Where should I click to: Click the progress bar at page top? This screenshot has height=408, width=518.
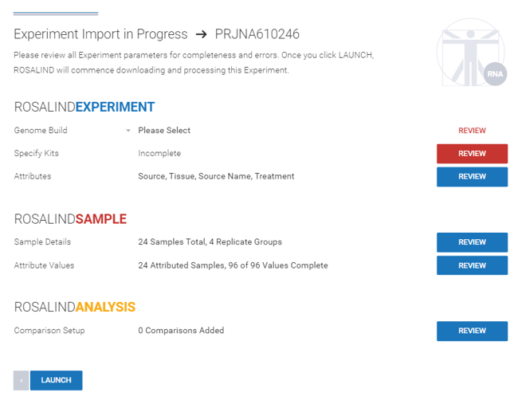[x=56, y=13]
